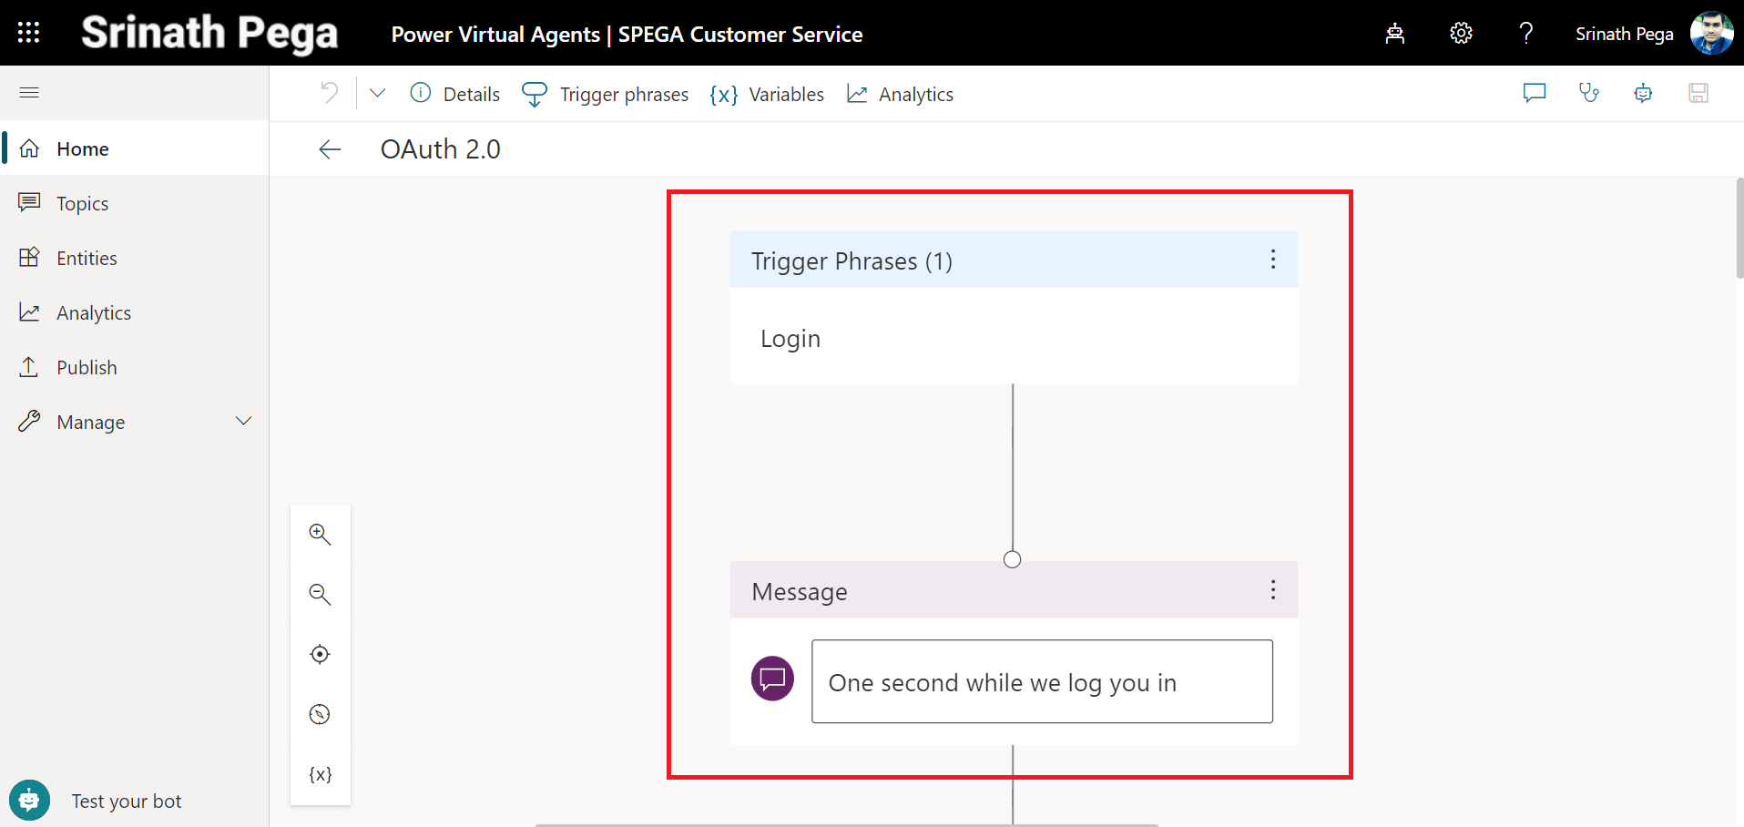The width and height of the screenshot is (1744, 827).
Task: Open the settings gear icon
Action: [x=1461, y=34]
